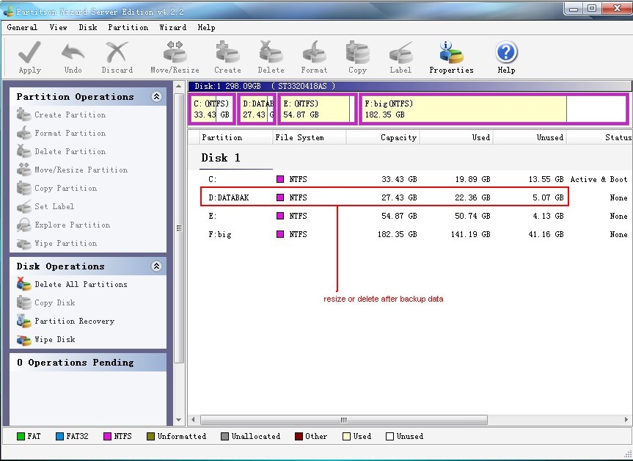Click the Disk 1 heading in list

click(221, 158)
